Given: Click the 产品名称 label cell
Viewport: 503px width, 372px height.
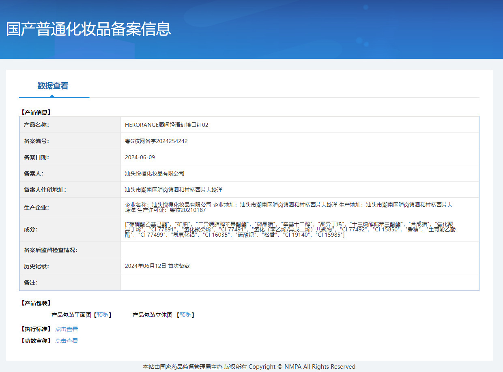Looking at the screenshot, I should (70, 125).
